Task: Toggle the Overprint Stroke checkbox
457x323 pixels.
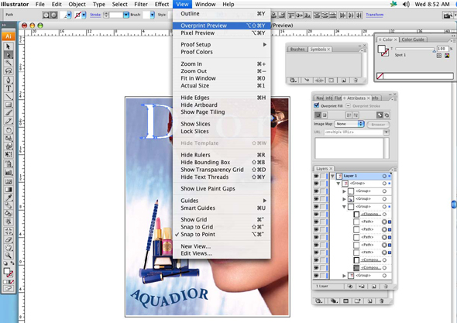Action: pos(349,105)
